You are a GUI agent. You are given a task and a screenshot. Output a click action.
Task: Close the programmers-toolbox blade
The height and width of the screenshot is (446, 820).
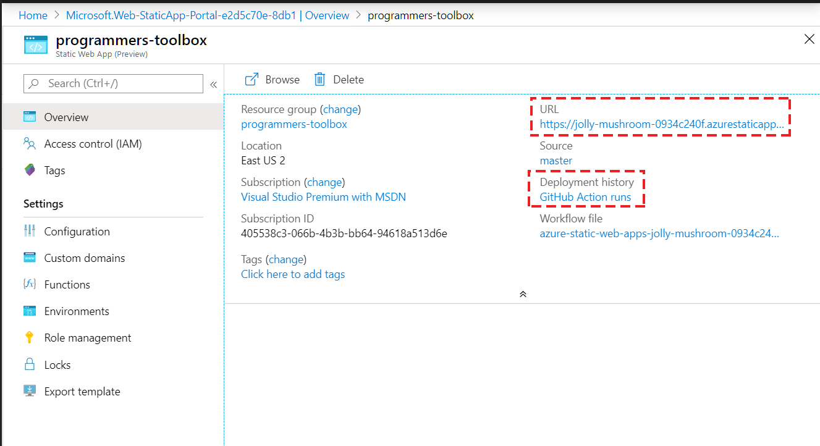pyautogui.click(x=809, y=40)
